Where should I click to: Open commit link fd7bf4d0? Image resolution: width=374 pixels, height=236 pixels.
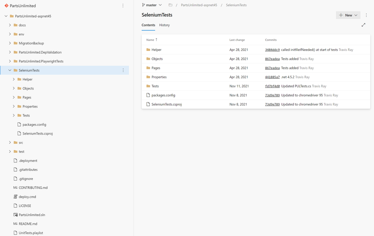(x=272, y=86)
